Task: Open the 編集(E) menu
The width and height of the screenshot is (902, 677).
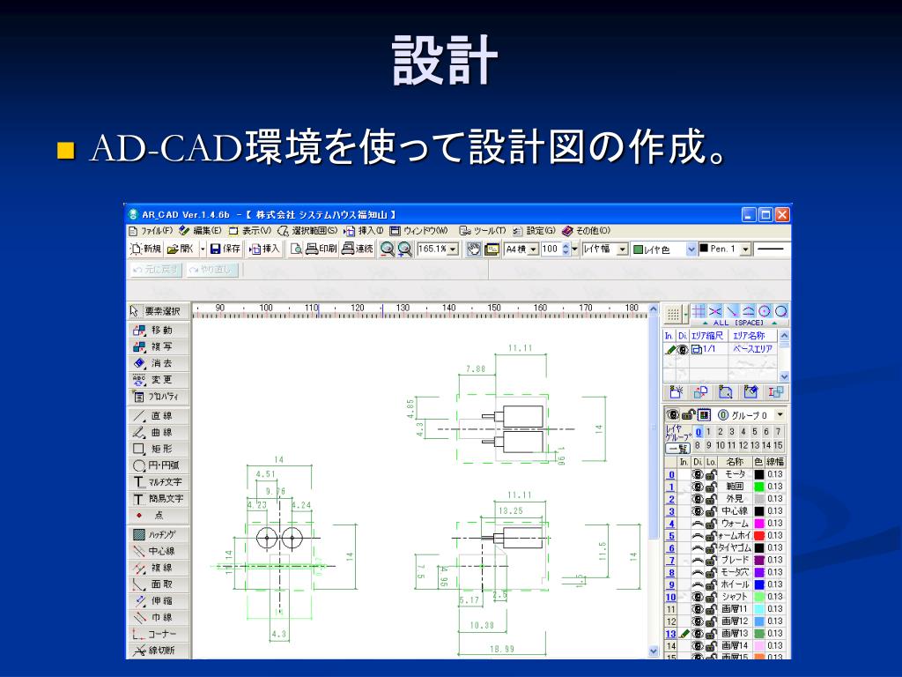Action: tap(201, 231)
